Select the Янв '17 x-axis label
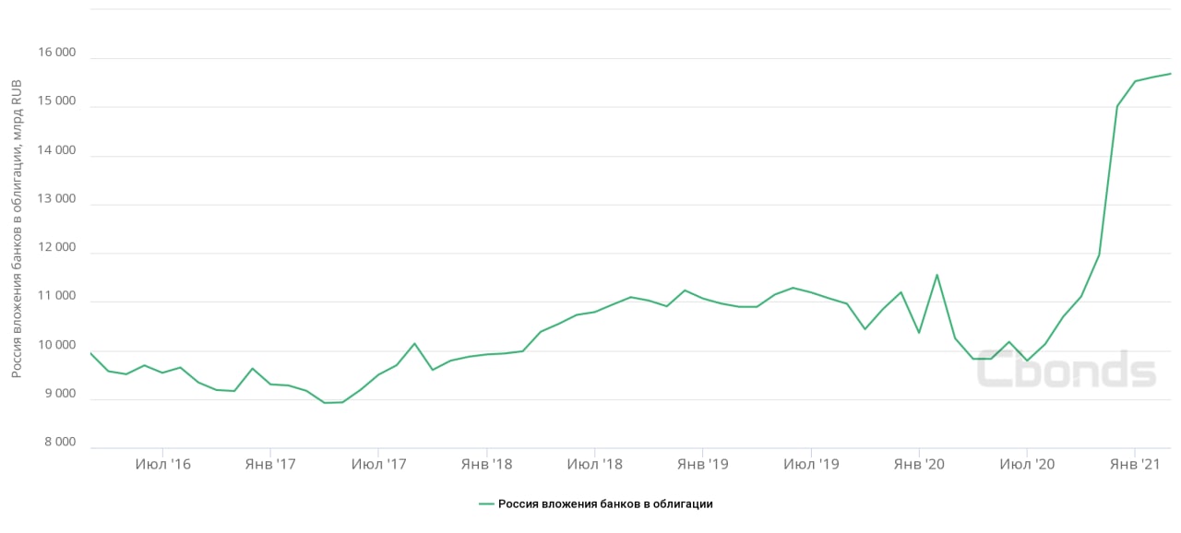Viewport: 1181px width, 533px height. tap(270, 464)
